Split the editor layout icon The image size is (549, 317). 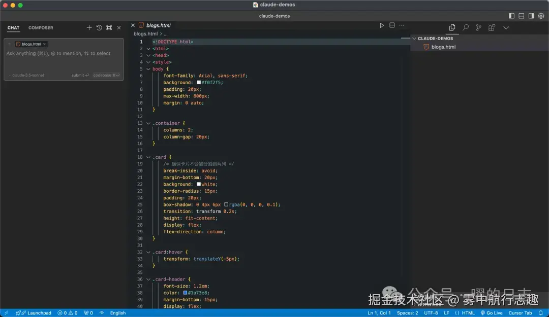392,25
